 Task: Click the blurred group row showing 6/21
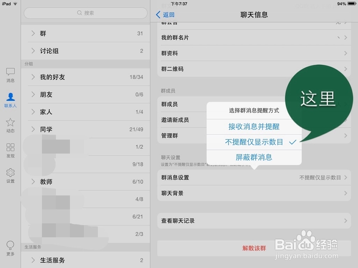(x=86, y=217)
